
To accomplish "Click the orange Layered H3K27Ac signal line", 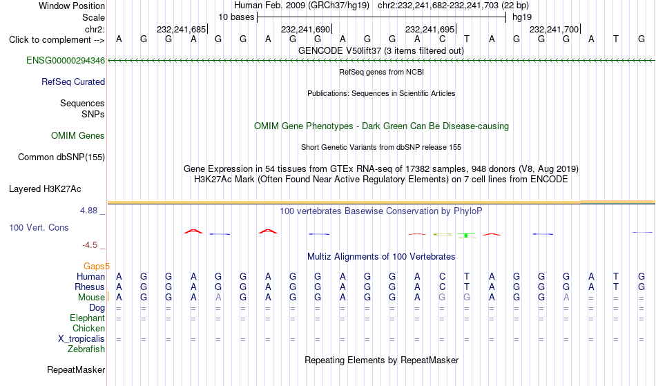I will point(381,203).
